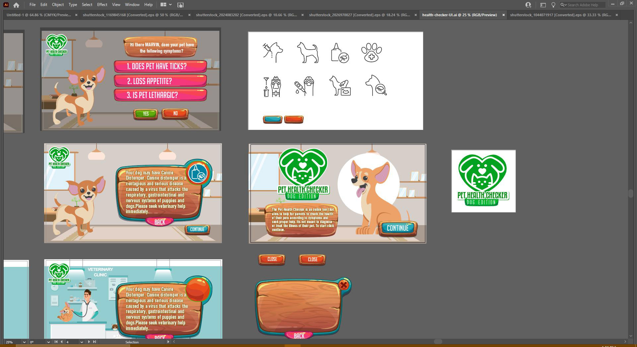Go to the last artboard

95,342
